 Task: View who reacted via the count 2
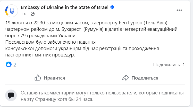click(15, 65)
